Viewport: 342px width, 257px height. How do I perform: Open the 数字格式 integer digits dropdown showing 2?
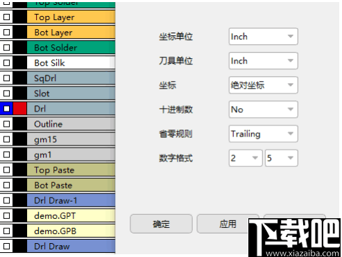pos(246,158)
